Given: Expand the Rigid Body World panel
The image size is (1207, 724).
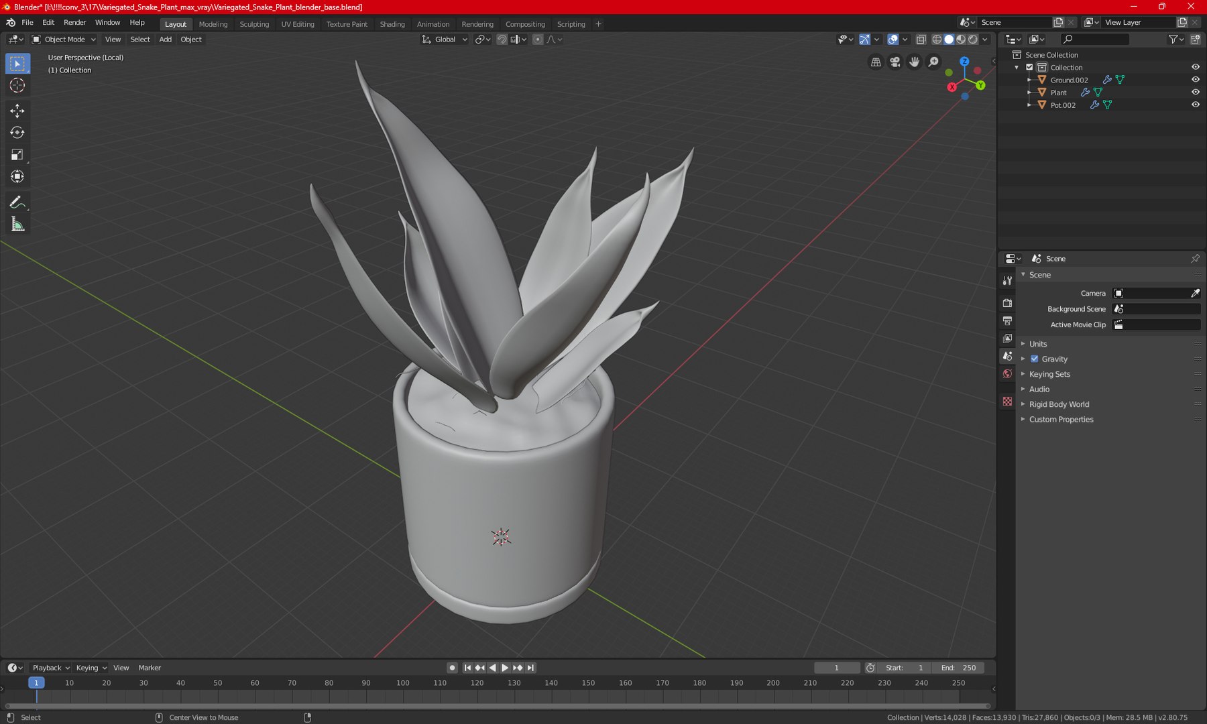Looking at the screenshot, I should pyautogui.click(x=1059, y=404).
